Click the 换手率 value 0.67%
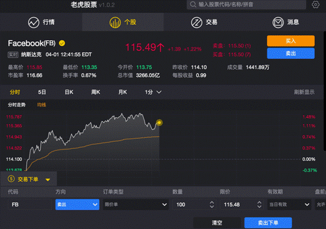The image size is (326, 229). [89, 75]
